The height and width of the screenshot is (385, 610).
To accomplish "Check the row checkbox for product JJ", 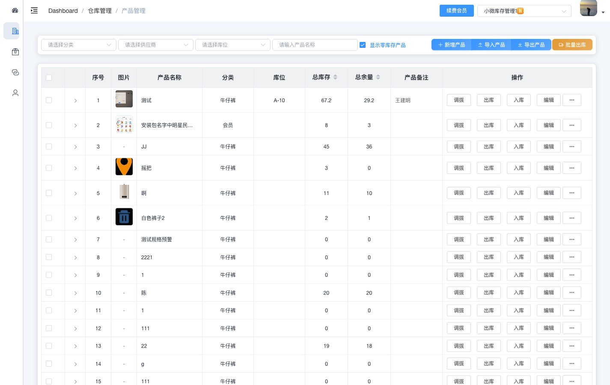I will pos(49,147).
